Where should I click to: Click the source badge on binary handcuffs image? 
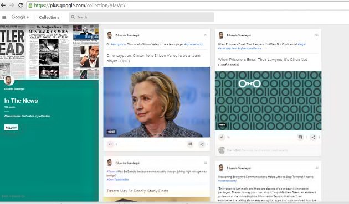(x=222, y=125)
